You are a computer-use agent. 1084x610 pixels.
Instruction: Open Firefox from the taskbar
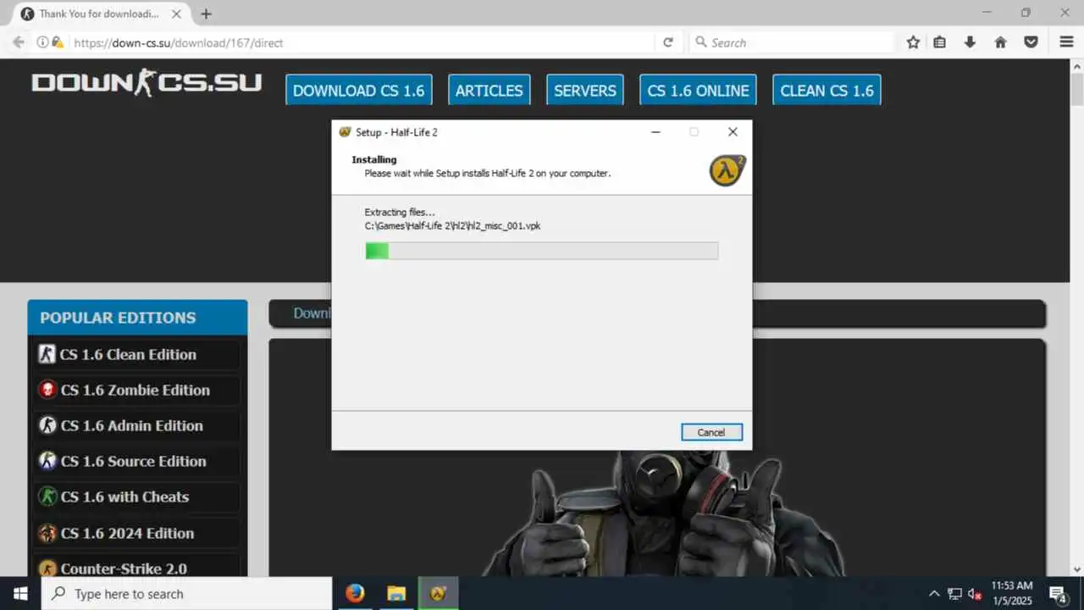[355, 593]
